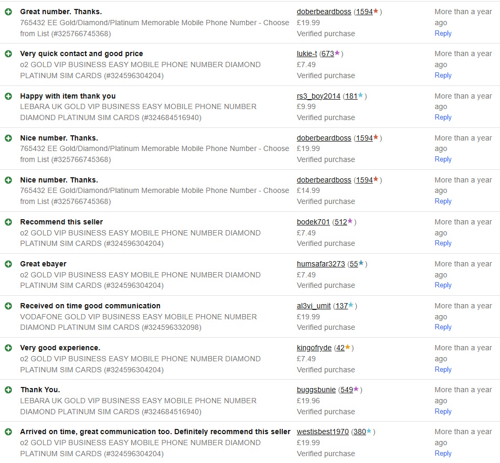The image size is (500, 463).
Task: Reply to westisbest1970's "Arrived on time" feedback
Action: click(443, 453)
